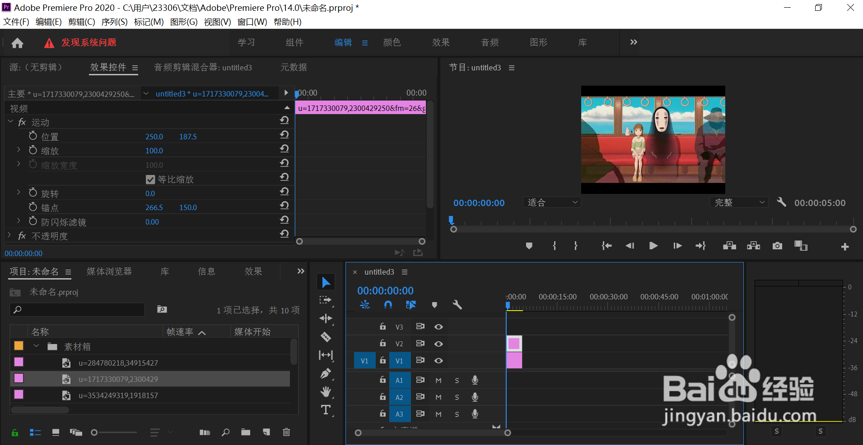Add marker in the timeline panel
The height and width of the screenshot is (445, 863).
[x=434, y=305]
